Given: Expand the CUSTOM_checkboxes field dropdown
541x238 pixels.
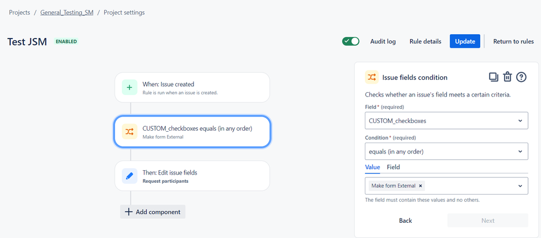Looking at the screenshot, I should [x=520, y=121].
